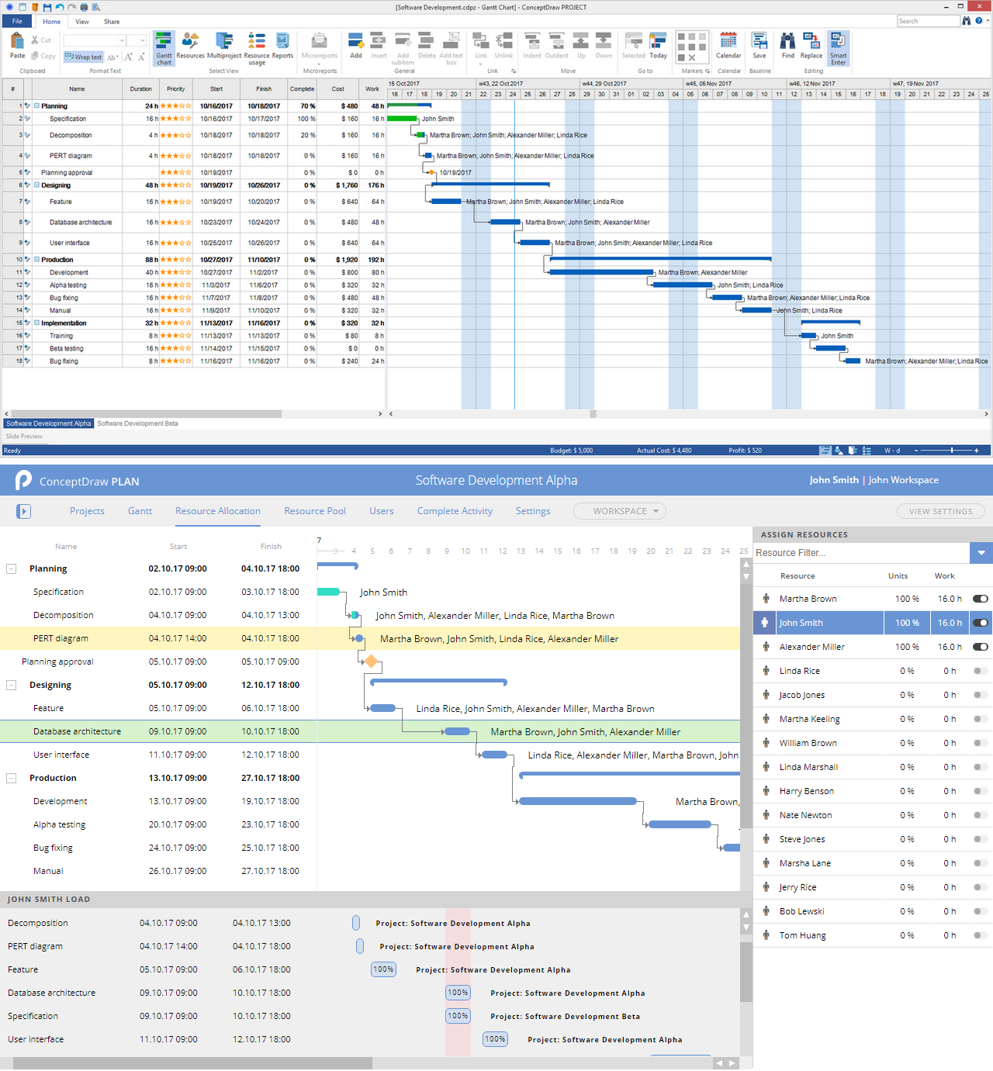Open the WORKSPACE dropdown
Screen dimensions: 993x1071
pyautogui.click(x=620, y=511)
